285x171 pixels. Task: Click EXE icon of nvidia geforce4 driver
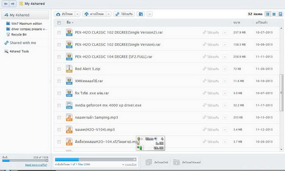[x=69, y=105]
